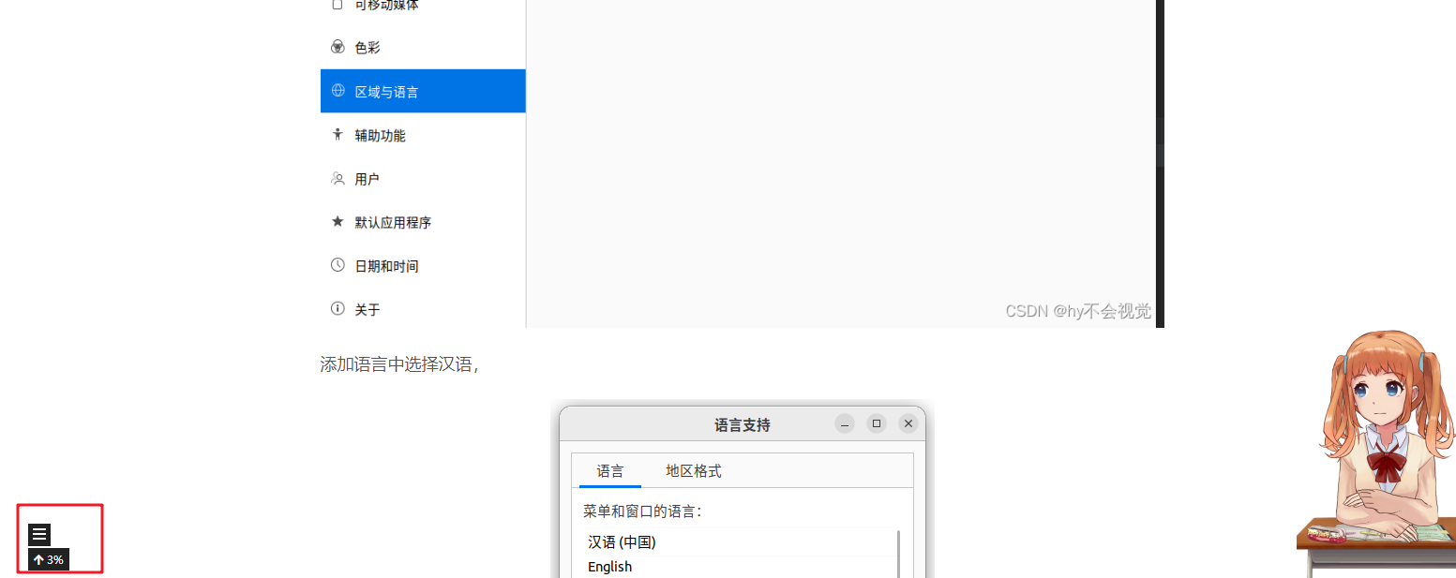Click the 菜单和窗口的语言 label
Viewport: 1456px width, 578px height.
642,511
